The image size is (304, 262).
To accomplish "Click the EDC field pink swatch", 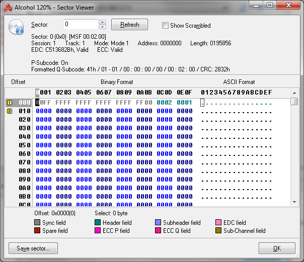I will [x=218, y=222].
